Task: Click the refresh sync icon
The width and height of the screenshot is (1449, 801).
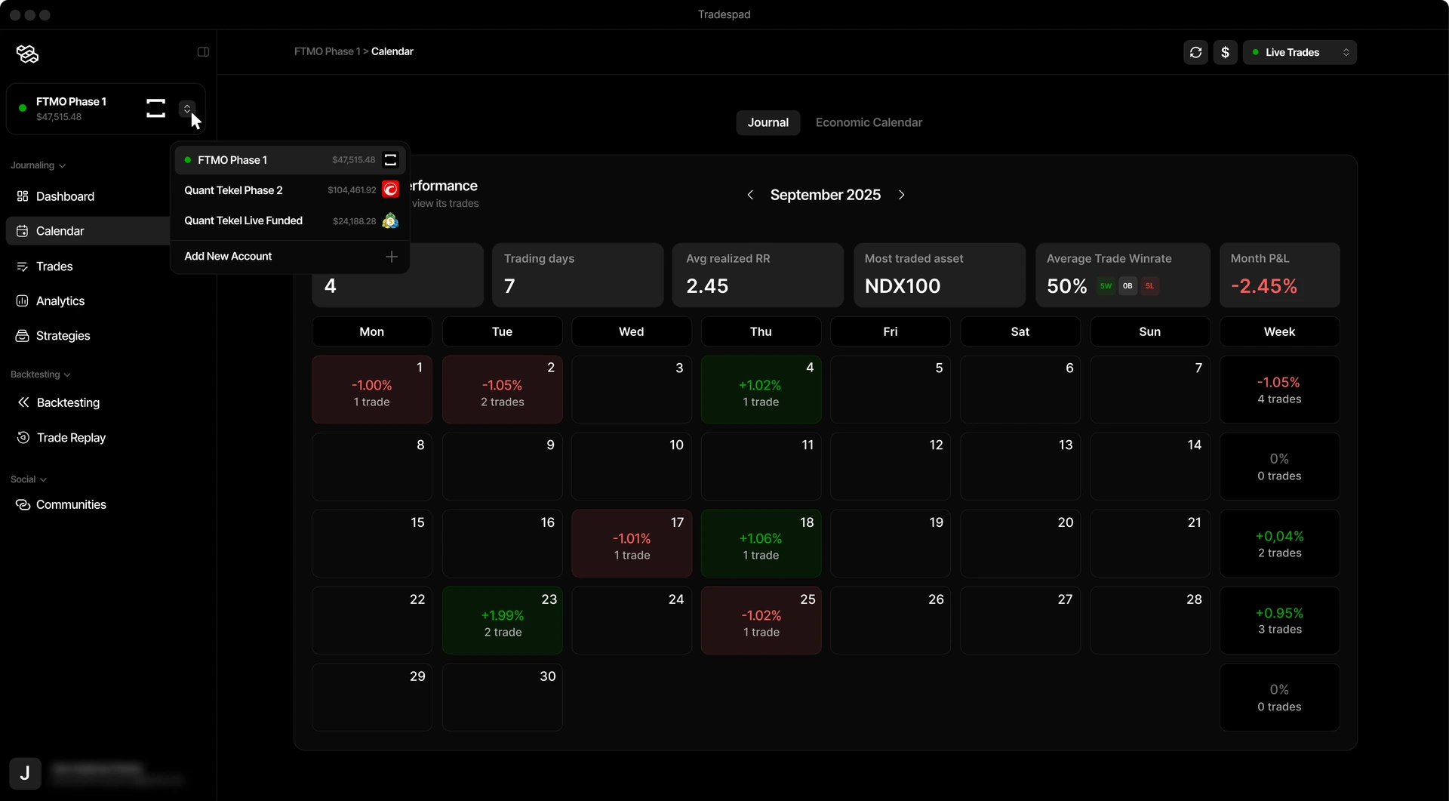Action: click(x=1195, y=52)
